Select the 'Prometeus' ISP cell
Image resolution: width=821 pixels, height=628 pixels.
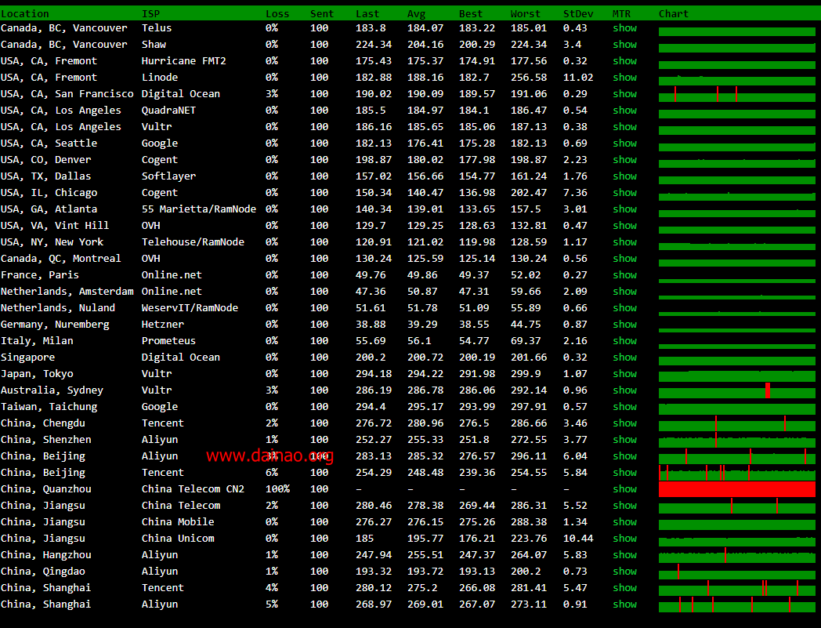(168, 341)
